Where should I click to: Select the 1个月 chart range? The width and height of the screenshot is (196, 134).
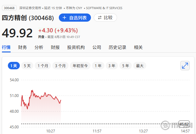point(43,66)
